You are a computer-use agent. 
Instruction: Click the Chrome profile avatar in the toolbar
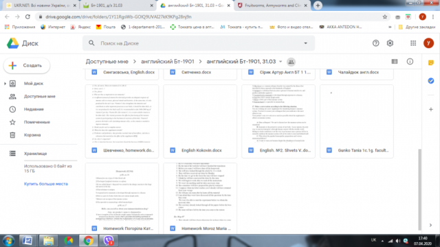pyautogui.click(x=422, y=16)
